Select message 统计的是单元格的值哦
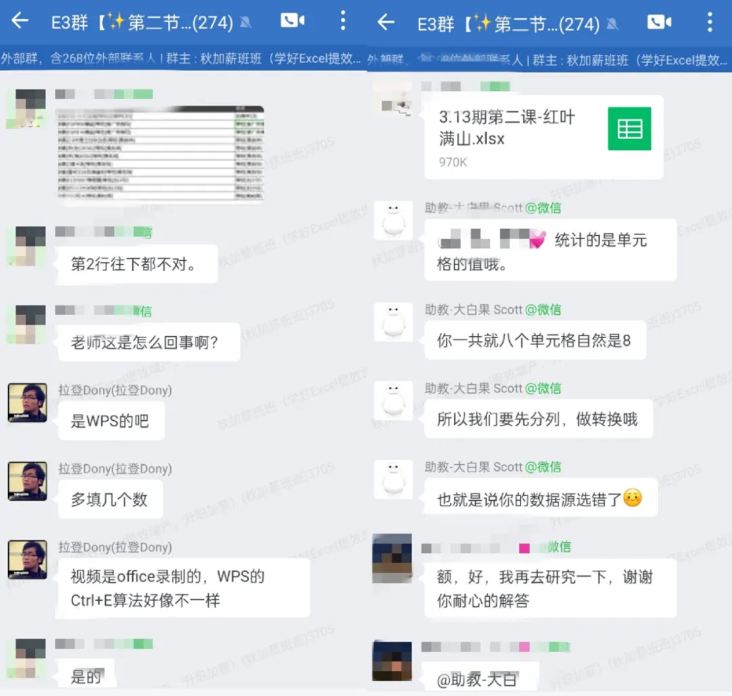Image resolution: width=732 pixels, height=696 pixels. [x=550, y=251]
